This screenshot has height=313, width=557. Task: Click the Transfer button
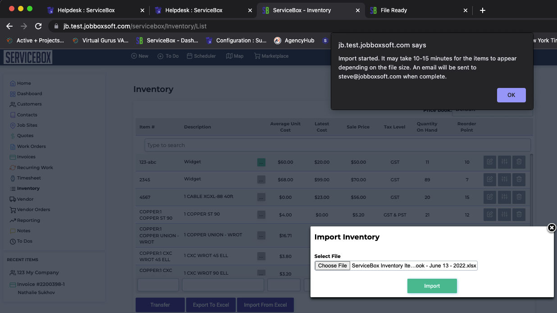160,305
